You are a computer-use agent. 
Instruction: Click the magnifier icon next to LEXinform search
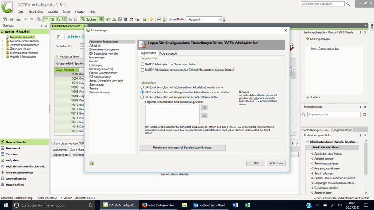(x=348, y=4)
